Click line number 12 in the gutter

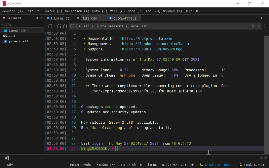(x=74, y=86)
